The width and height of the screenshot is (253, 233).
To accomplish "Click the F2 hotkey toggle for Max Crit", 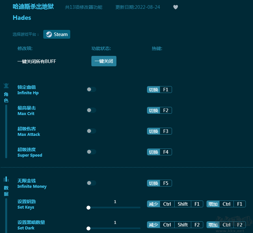I will (x=159, y=110).
